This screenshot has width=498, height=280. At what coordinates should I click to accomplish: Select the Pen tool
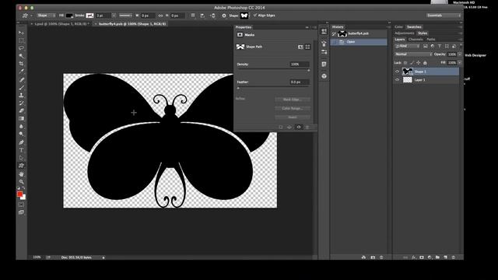pyautogui.click(x=21, y=142)
